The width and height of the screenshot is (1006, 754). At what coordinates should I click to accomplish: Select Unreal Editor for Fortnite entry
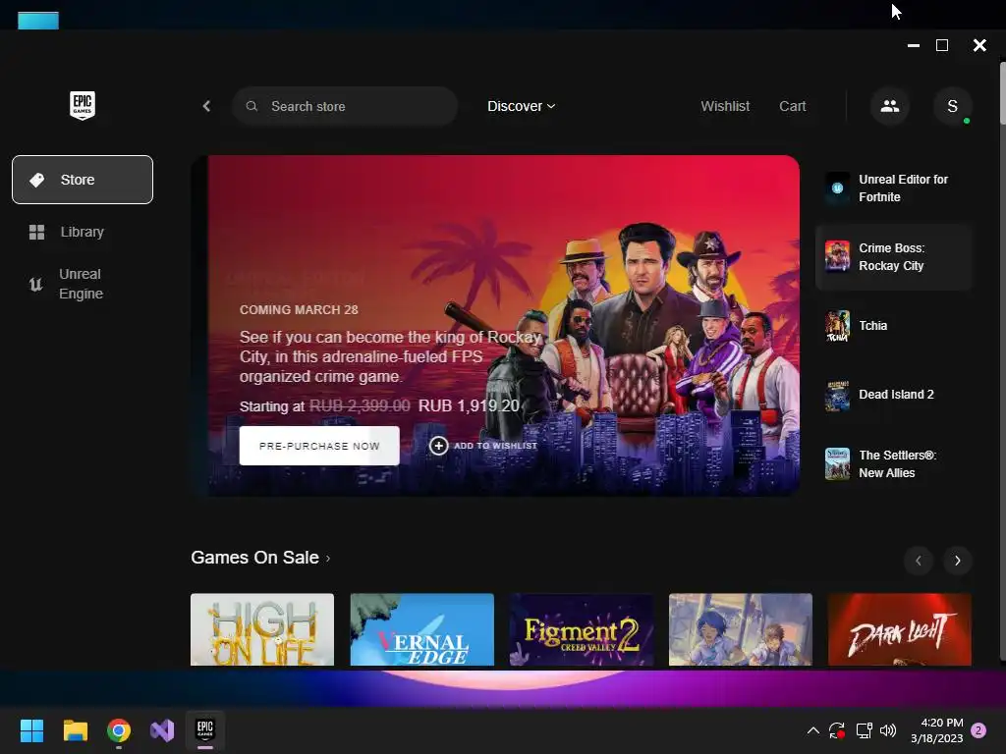pos(894,188)
